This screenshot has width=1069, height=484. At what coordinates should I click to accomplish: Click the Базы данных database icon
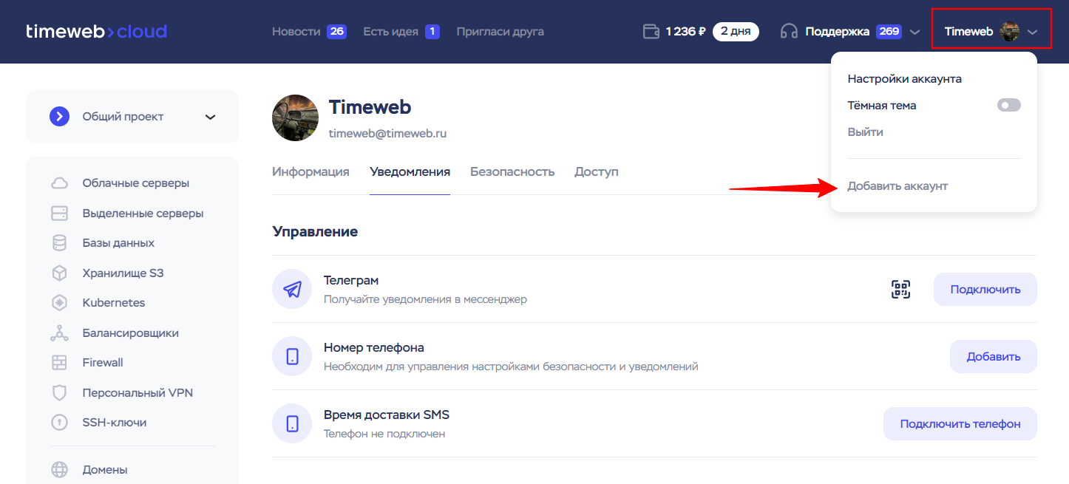point(59,243)
